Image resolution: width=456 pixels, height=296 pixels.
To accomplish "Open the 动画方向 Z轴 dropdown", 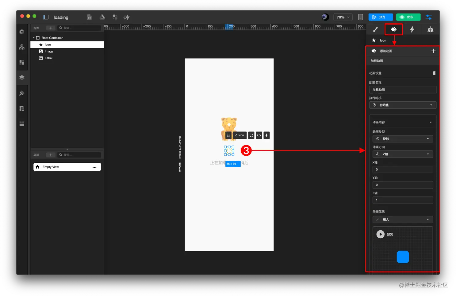I will tap(403, 154).
